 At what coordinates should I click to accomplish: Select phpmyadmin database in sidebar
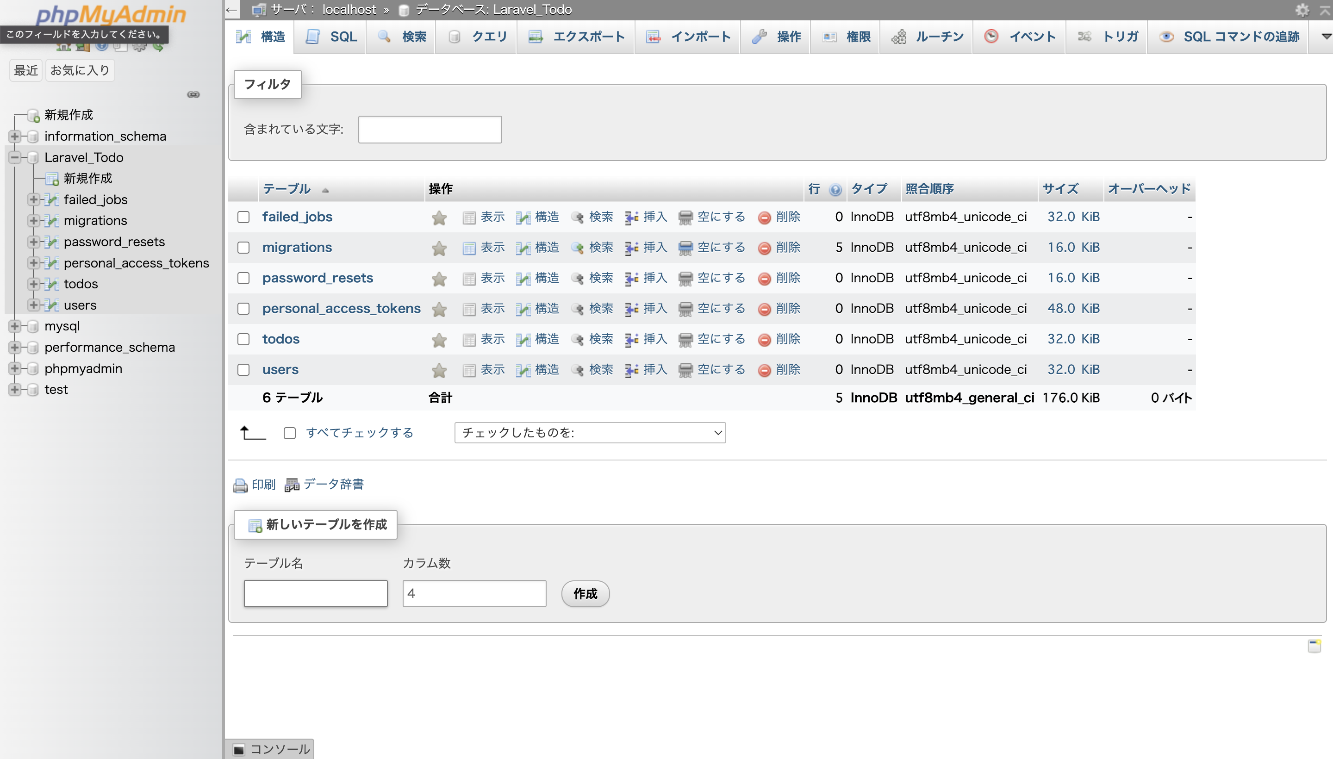[x=83, y=369]
